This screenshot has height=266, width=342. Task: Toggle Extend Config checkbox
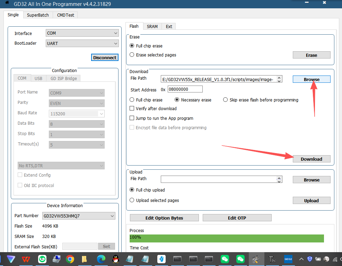click(20, 175)
